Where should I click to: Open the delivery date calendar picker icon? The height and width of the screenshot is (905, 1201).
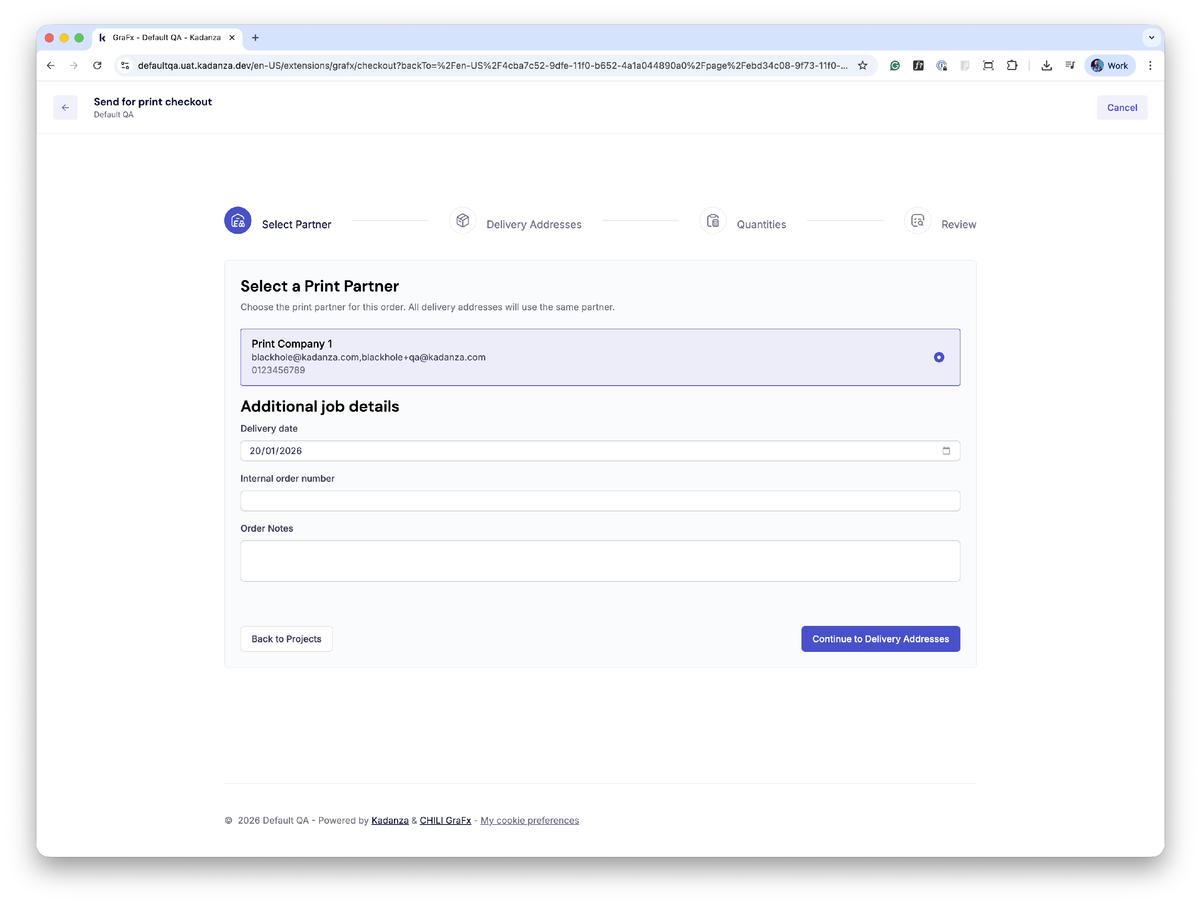click(946, 451)
